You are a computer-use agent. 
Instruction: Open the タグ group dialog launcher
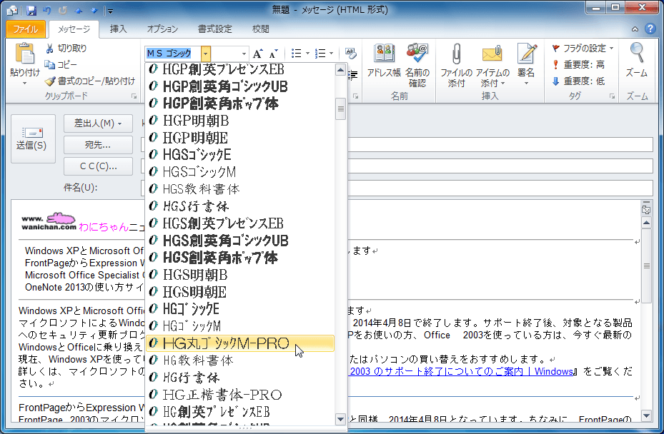tap(612, 96)
